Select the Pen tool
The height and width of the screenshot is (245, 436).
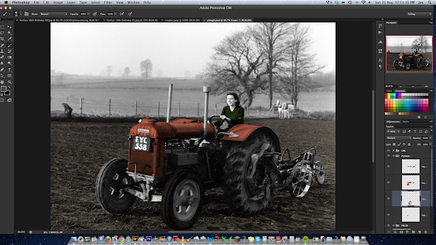tap(3, 69)
